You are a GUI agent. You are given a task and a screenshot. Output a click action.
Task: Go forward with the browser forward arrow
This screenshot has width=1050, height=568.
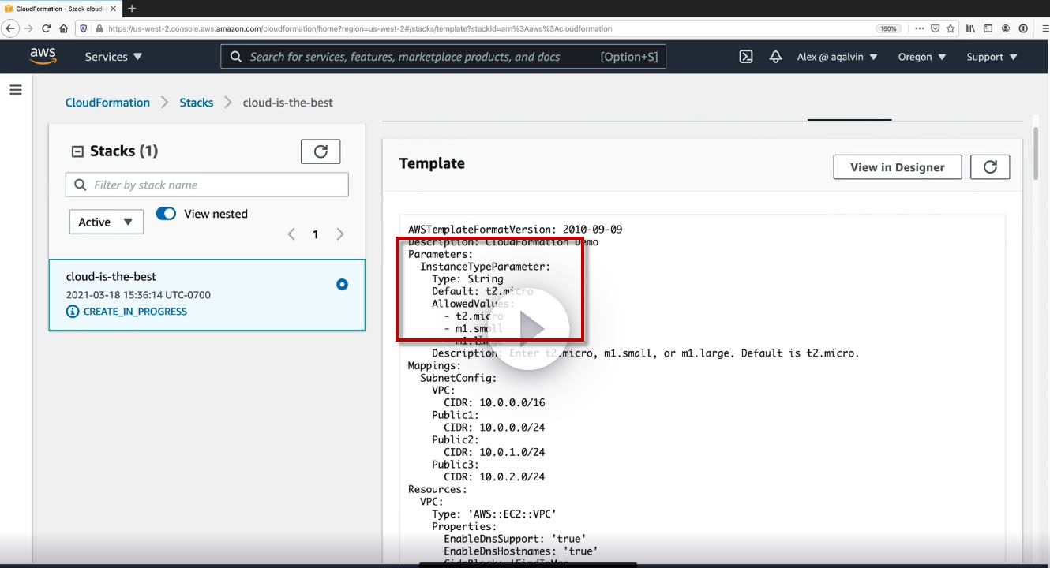28,28
